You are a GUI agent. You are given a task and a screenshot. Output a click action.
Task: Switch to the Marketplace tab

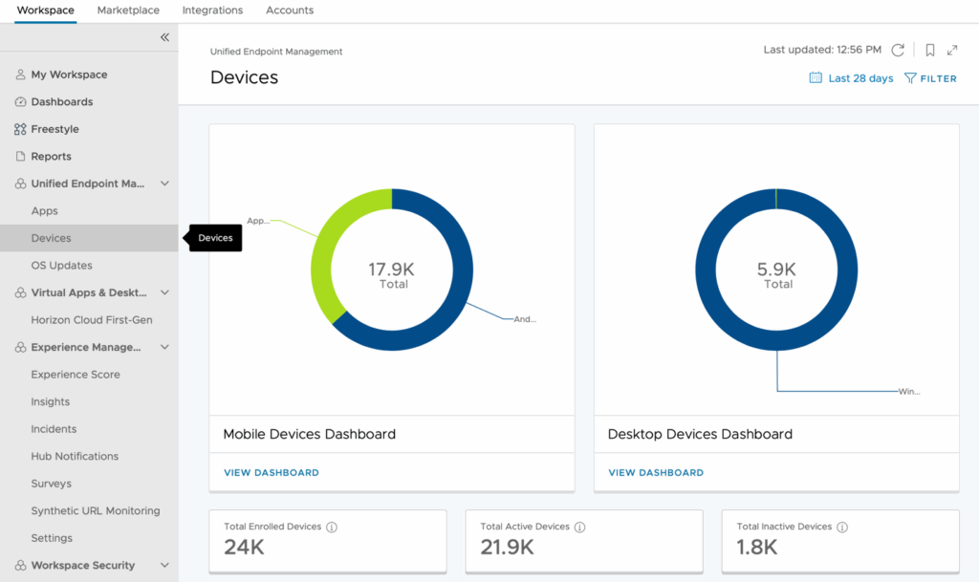click(x=128, y=11)
